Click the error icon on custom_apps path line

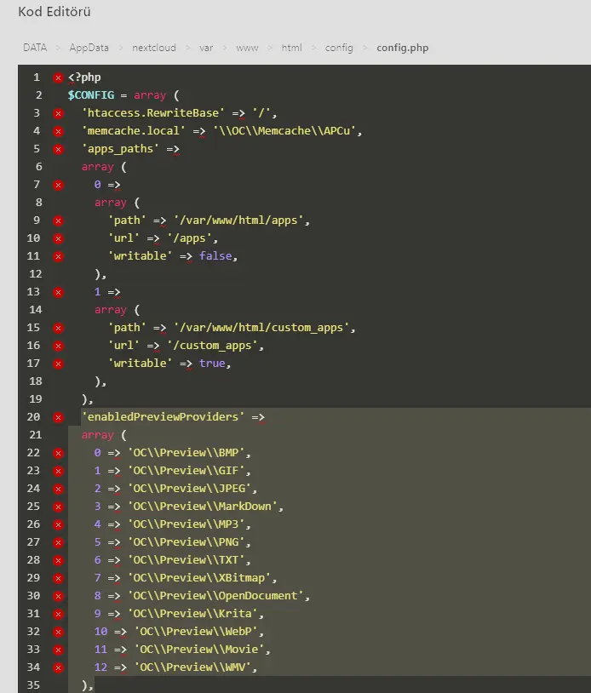click(x=58, y=329)
